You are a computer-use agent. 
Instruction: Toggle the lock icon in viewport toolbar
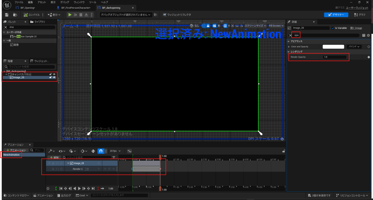point(208,26)
